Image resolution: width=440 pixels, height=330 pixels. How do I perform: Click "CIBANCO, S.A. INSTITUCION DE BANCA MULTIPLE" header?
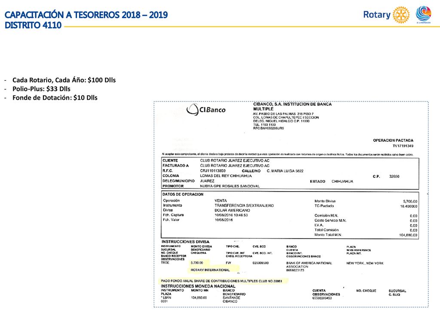pos(292,107)
